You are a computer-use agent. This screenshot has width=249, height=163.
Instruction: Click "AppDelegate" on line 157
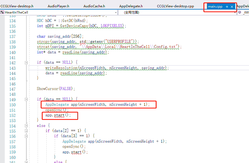[x=74, y=141]
